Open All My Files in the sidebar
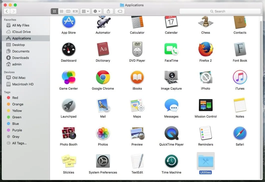 point(26,25)
